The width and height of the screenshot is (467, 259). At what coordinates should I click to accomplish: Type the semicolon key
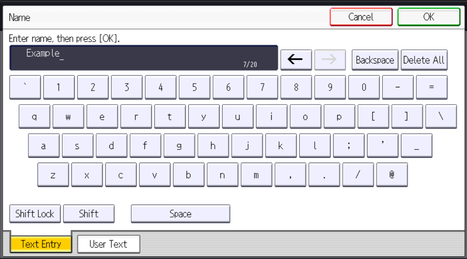pos(349,145)
